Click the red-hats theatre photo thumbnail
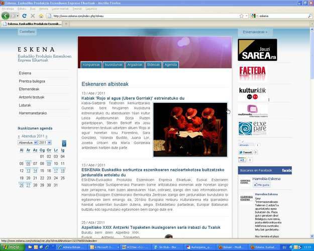314x251 pixels. point(190,130)
